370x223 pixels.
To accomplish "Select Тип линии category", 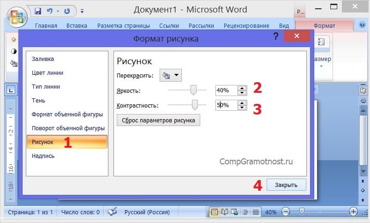I will coord(46,87).
